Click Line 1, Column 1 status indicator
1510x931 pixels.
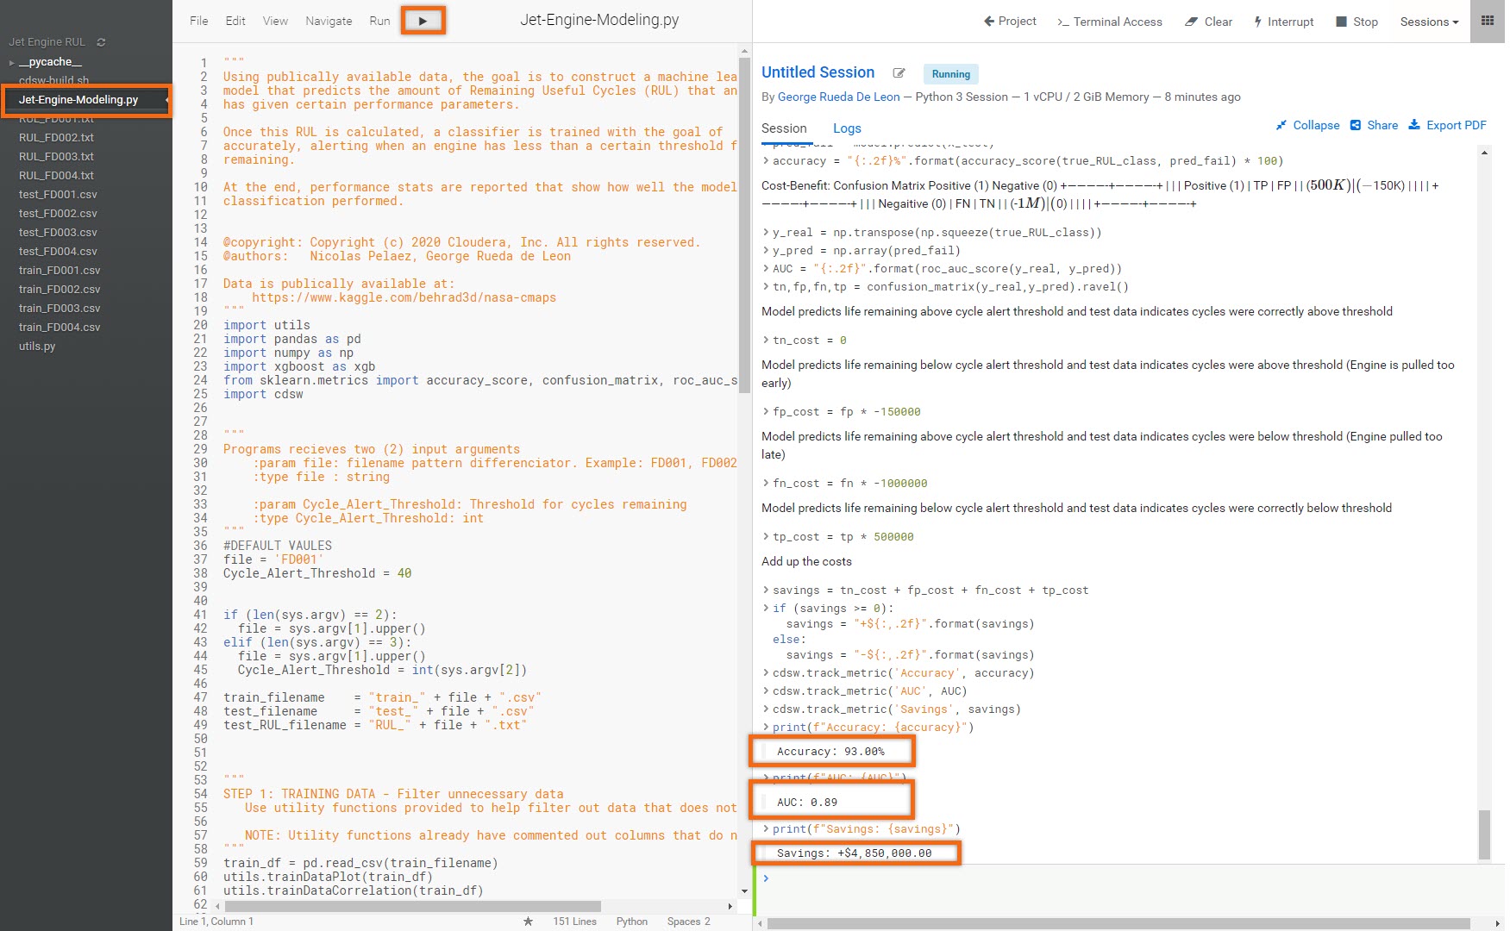click(x=216, y=922)
